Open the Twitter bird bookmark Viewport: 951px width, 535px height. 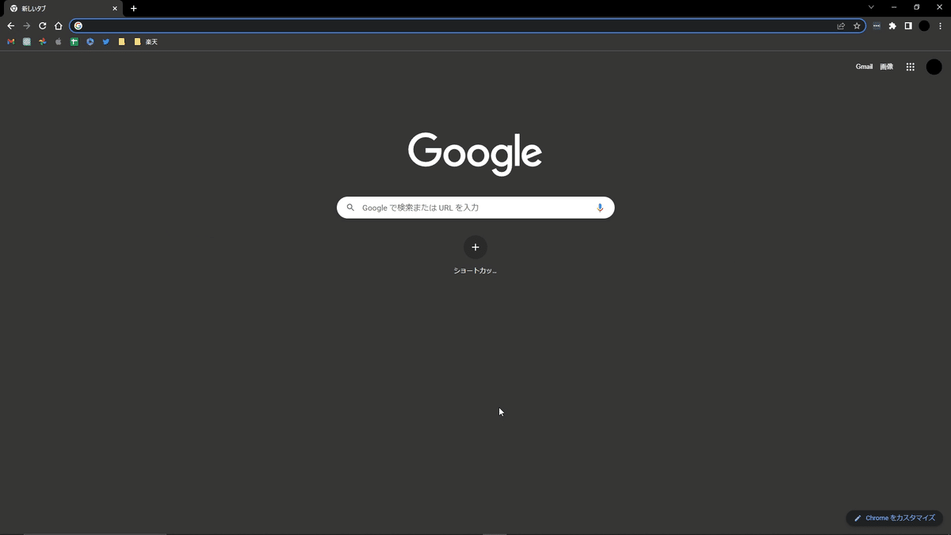(106, 42)
